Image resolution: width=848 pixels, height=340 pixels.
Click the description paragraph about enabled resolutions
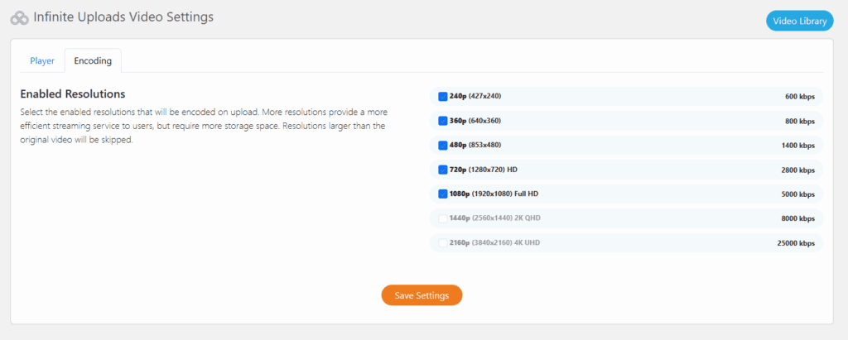pyautogui.click(x=204, y=126)
